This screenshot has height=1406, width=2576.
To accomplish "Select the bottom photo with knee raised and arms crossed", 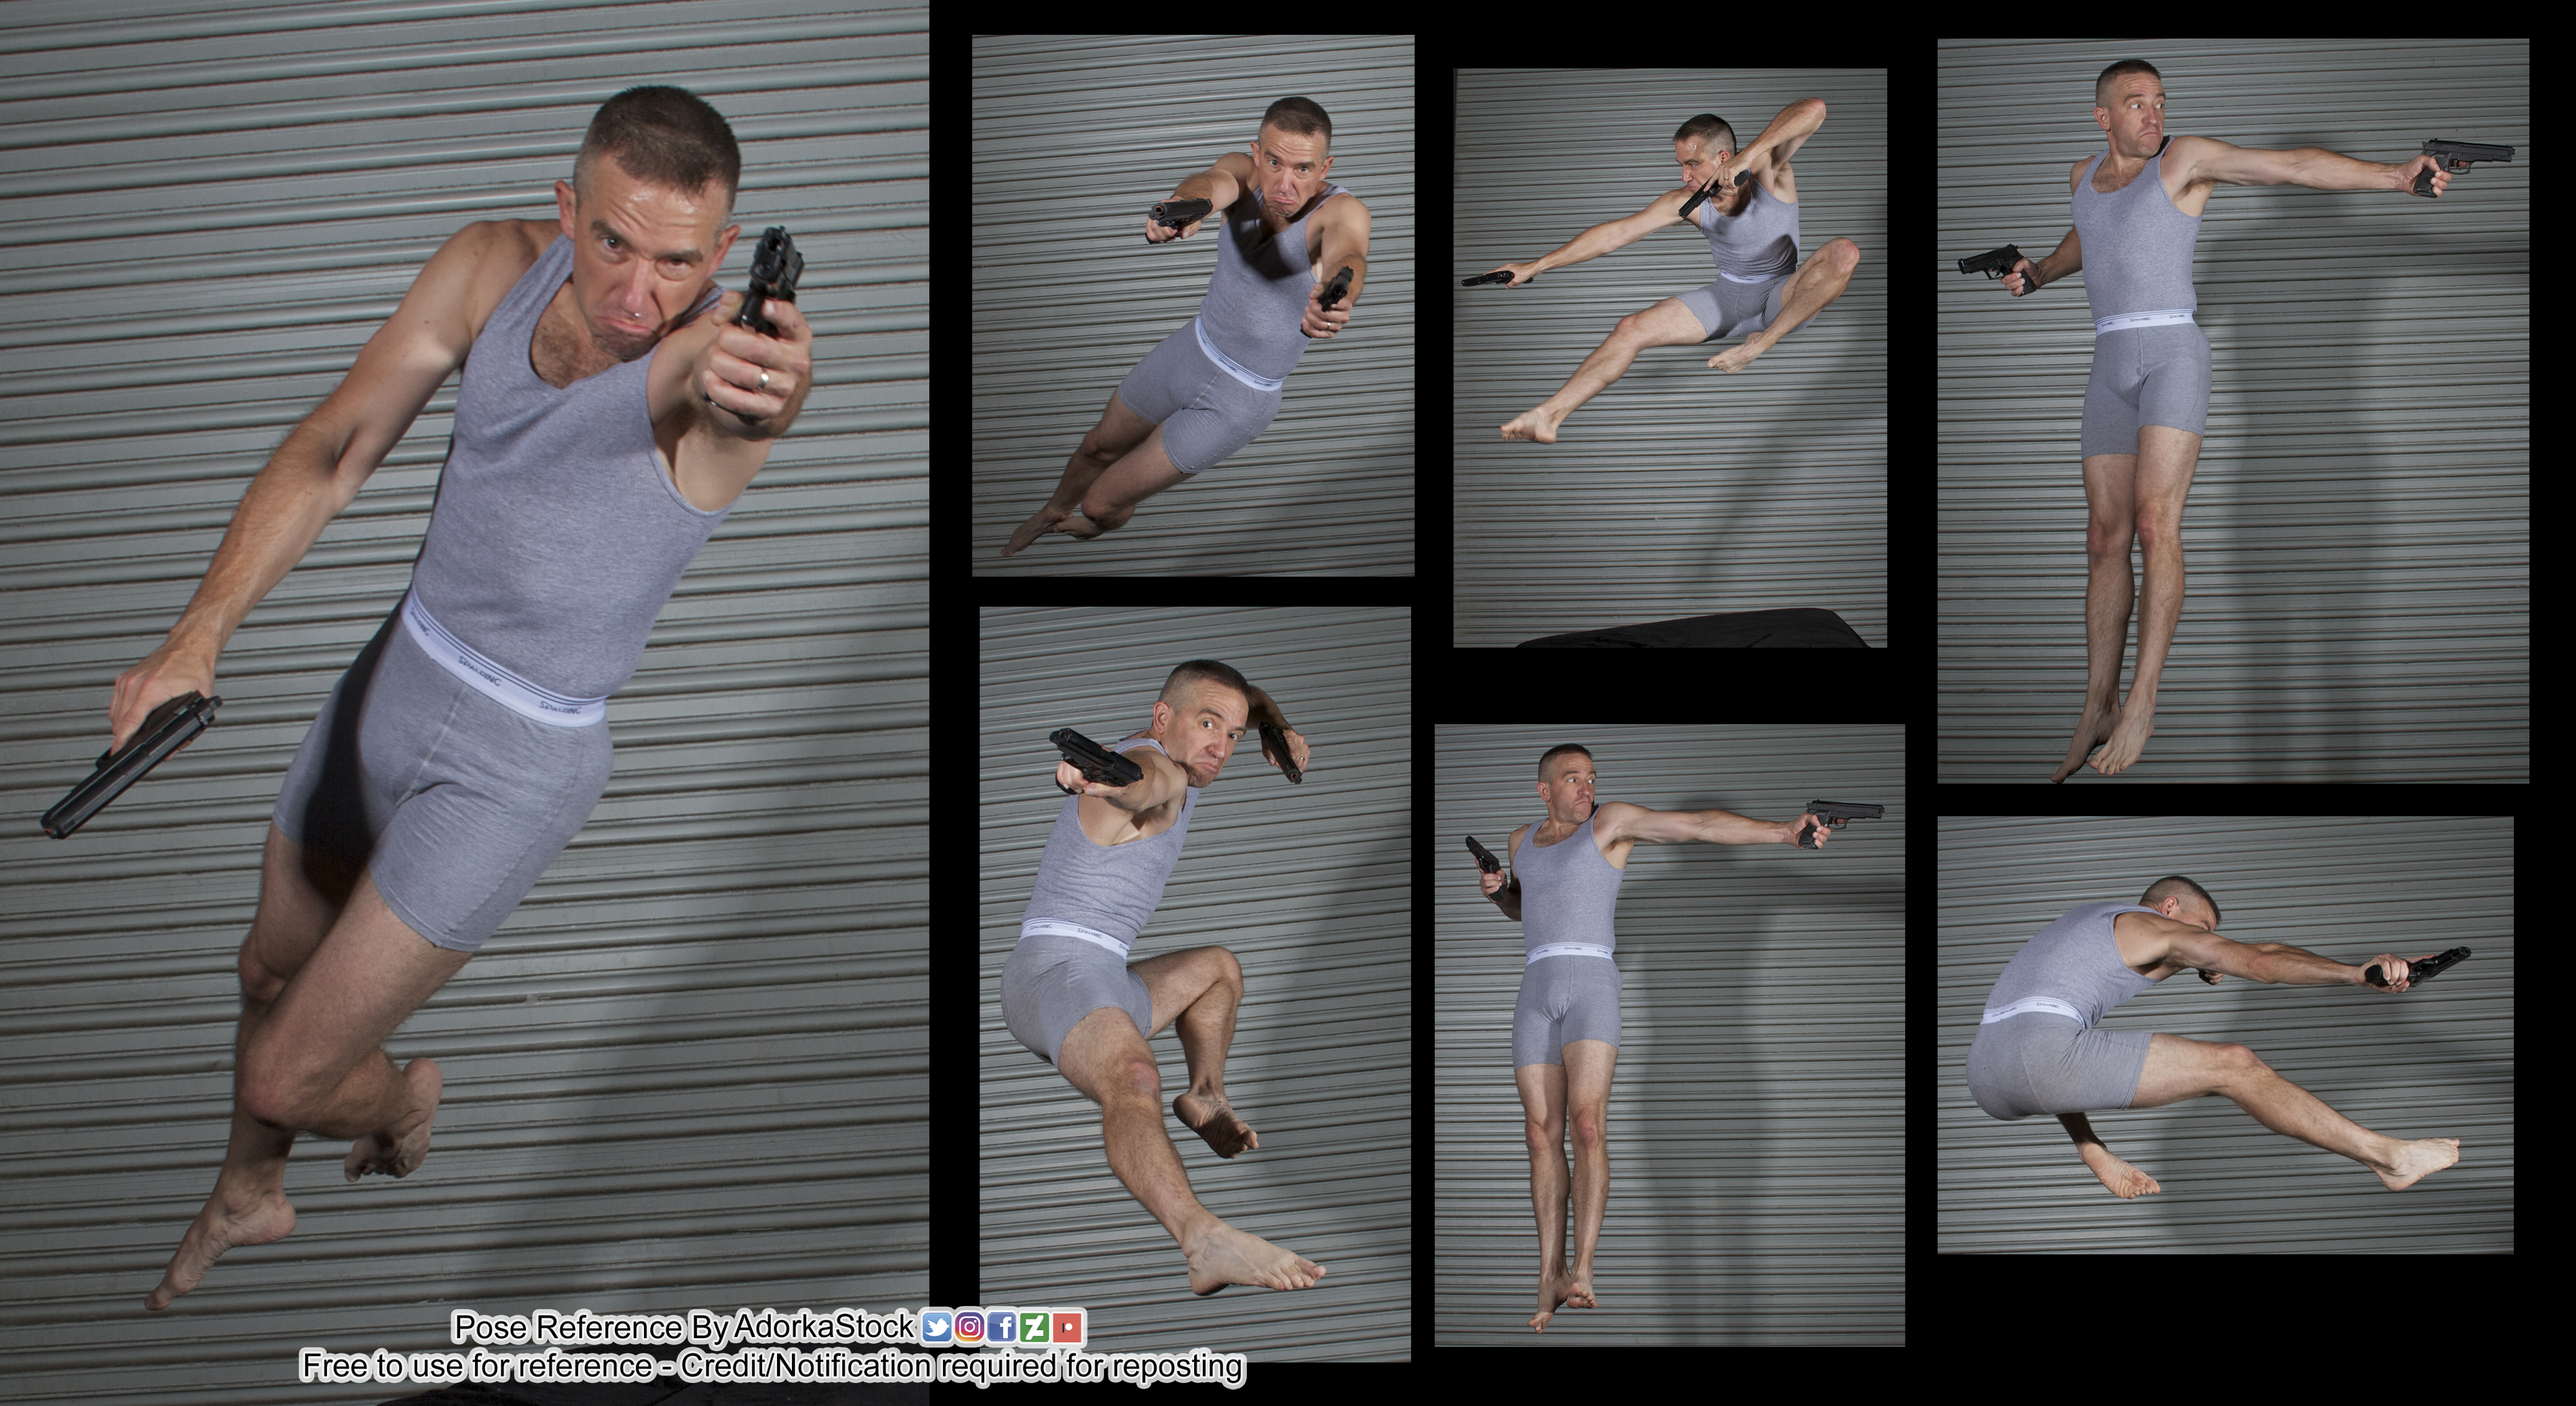I will pyautogui.click(x=1195, y=980).
